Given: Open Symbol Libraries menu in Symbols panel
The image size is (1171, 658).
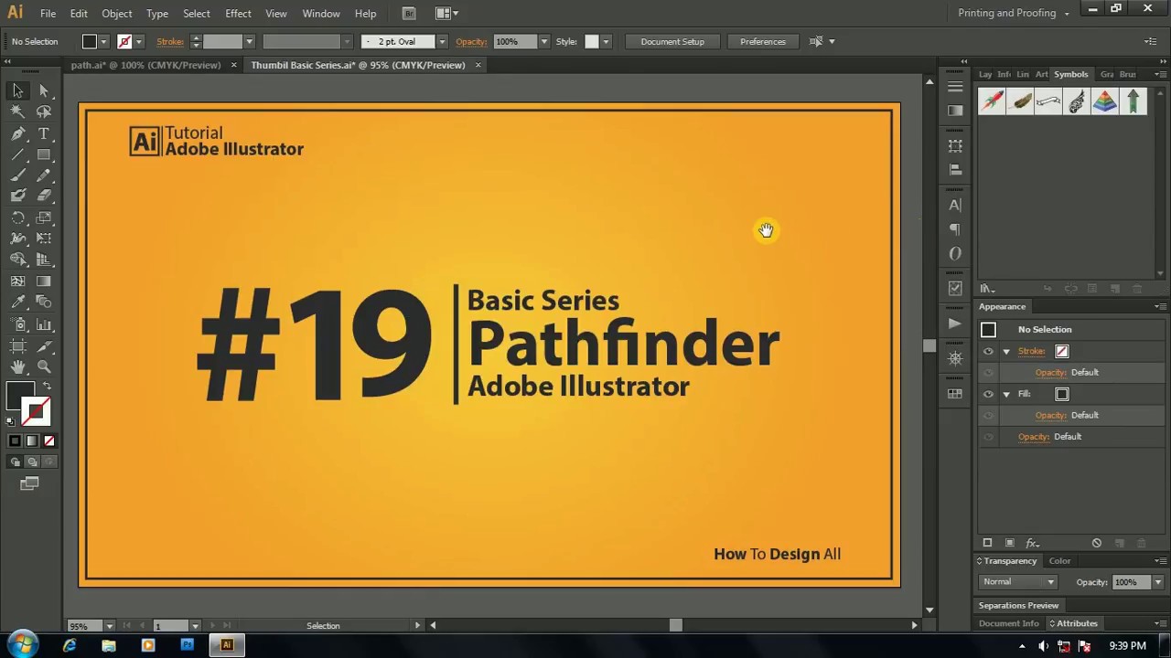Looking at the screenshot, I should (988, 289).
